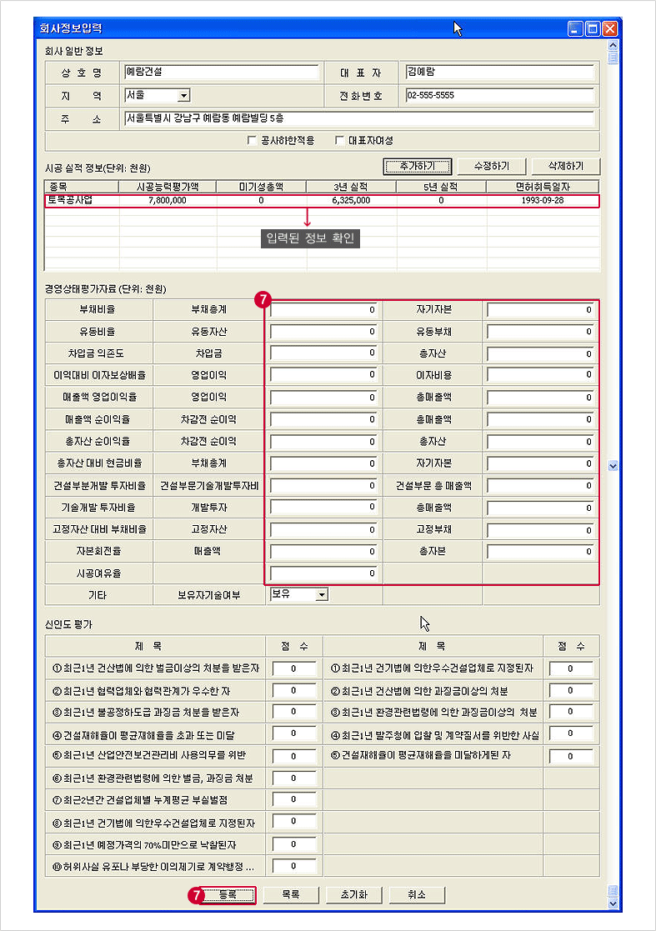Click the 건설부문 총 매출액 input field
The image size is (656, 931).
[x=540, y=486]
